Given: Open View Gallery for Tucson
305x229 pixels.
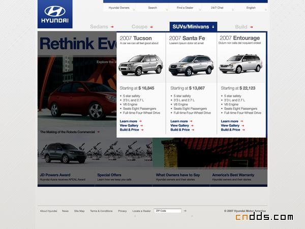Looking at the screenshot, I should click(129, 125).
